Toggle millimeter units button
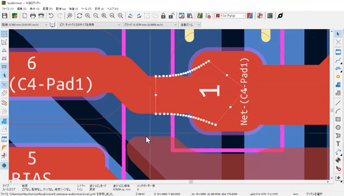Image resolution: width=344 pixels, height=196 pixels. [x=4, y=67]
